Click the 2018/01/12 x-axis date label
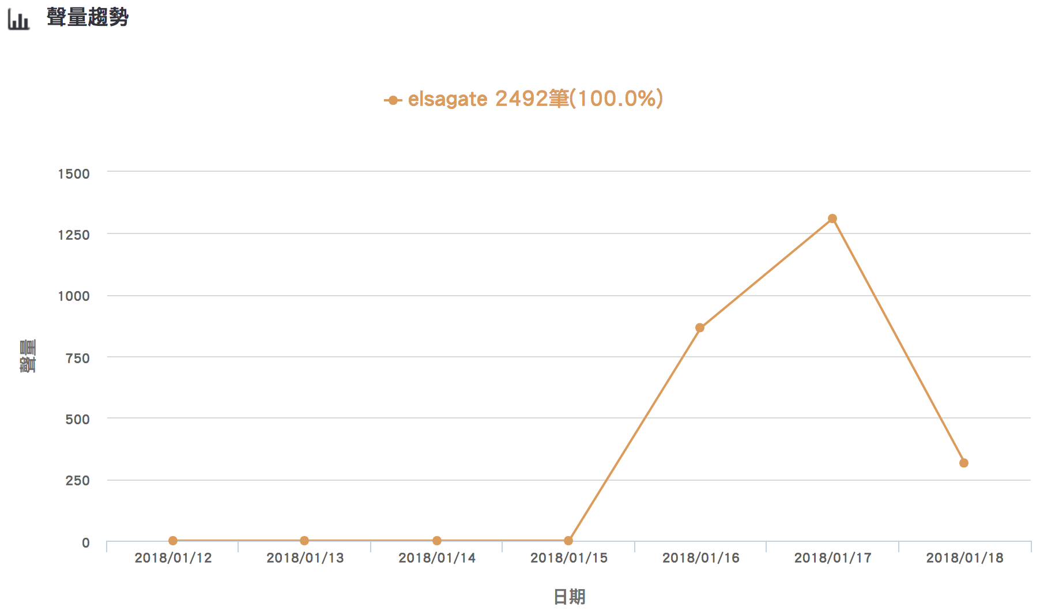1040x611 pixels. [173, 558]
